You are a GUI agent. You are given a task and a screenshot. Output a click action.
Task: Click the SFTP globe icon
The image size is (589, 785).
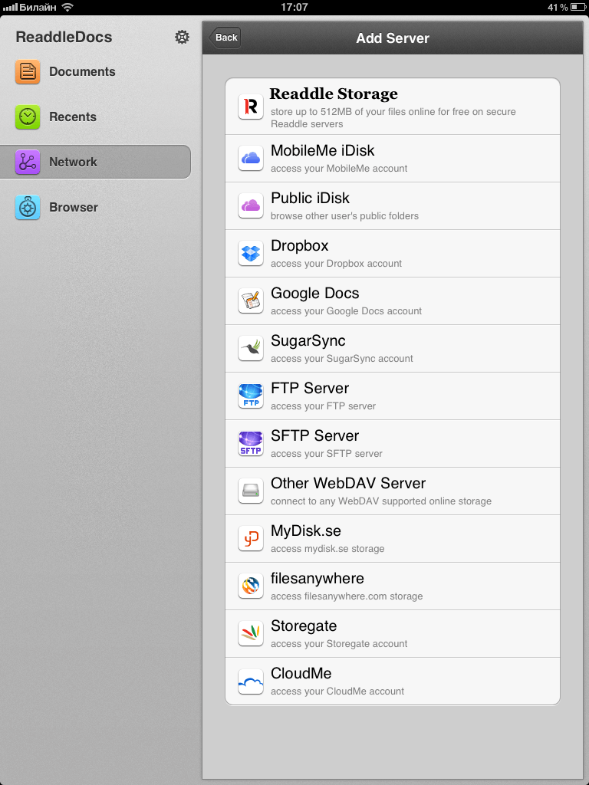point(251,444)
